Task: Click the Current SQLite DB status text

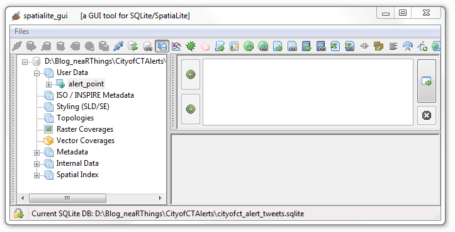Action: 168,214
